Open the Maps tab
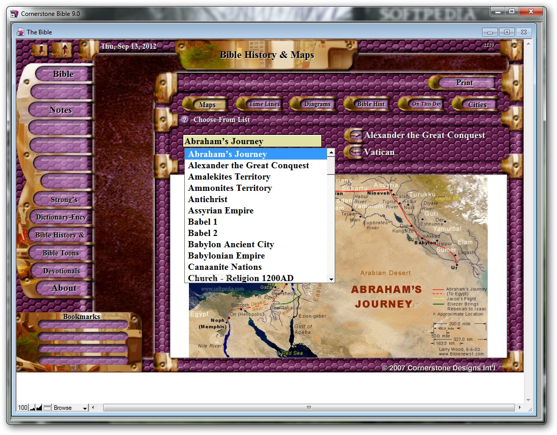The width and height of the screenshot is (557, 435). 207,105
